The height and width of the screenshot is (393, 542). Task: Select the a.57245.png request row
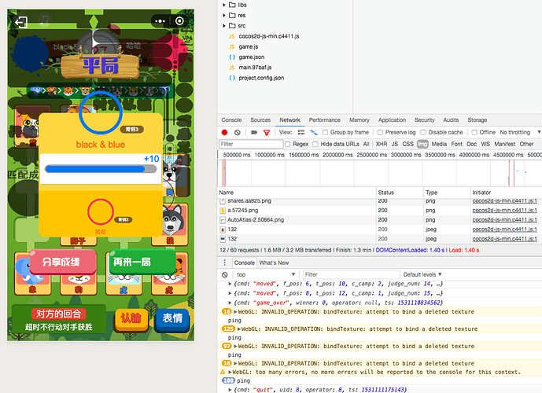tap(379, 211)
